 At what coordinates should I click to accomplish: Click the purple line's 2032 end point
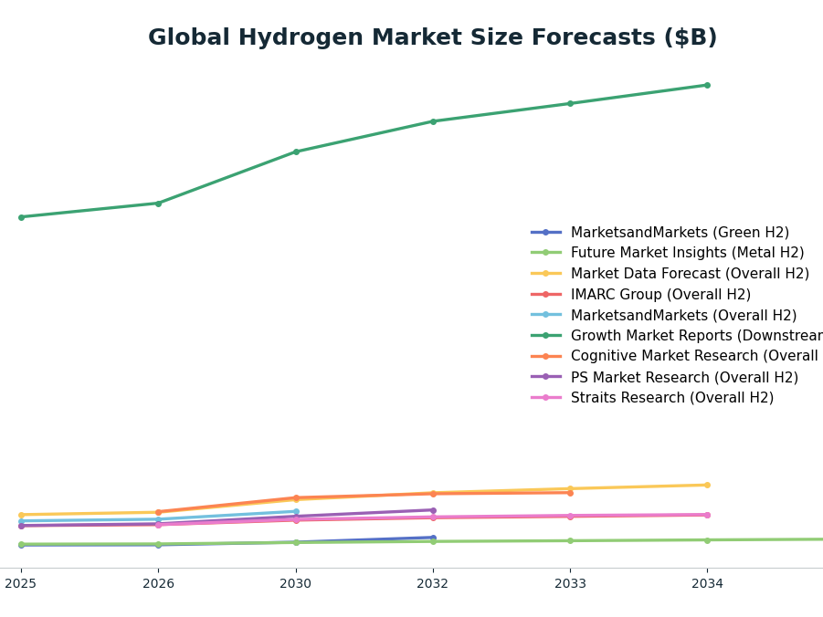point(434,510)
